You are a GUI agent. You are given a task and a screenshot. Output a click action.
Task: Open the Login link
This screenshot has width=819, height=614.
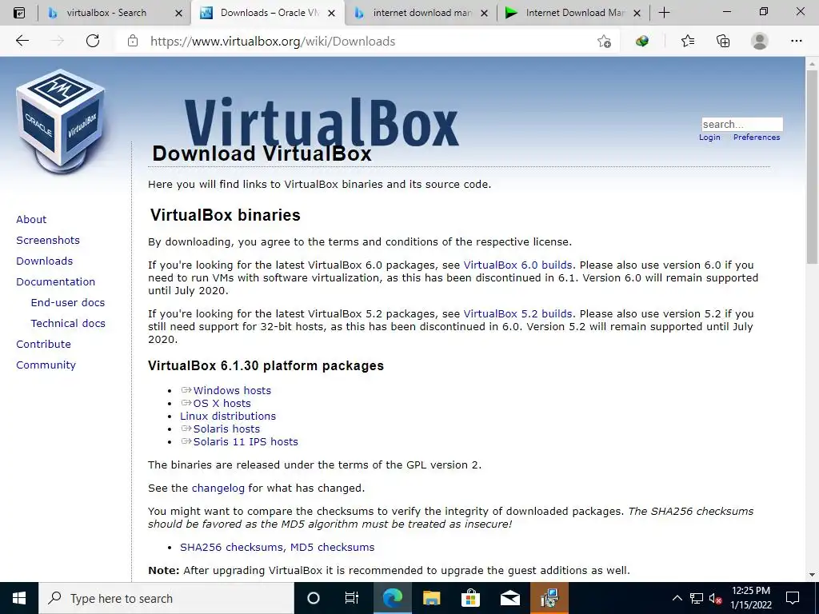click(x=709, y=137)
